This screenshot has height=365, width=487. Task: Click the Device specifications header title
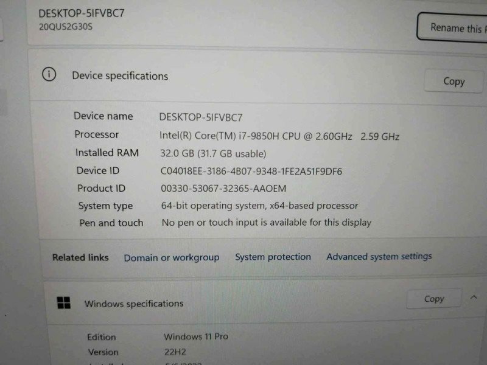pyautogui.click(x=120, y=76)
